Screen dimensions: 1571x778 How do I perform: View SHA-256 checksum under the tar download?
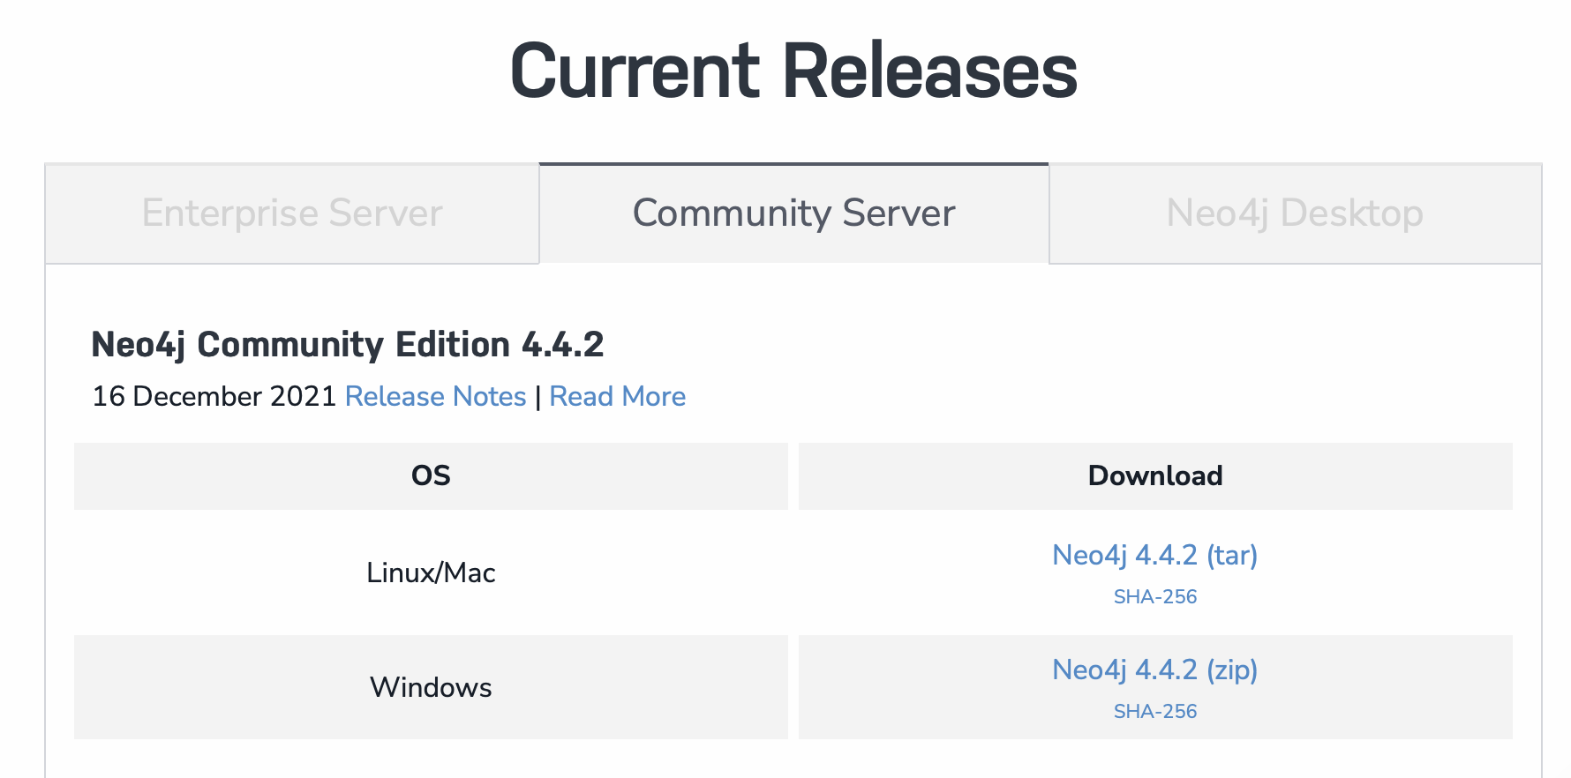[1154, 597]
